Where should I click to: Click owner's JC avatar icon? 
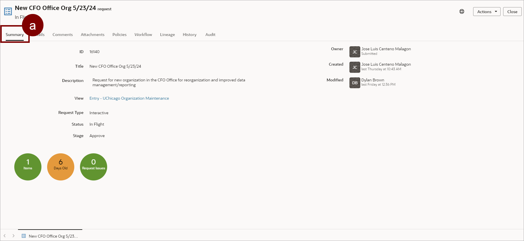tap(355, 52)
